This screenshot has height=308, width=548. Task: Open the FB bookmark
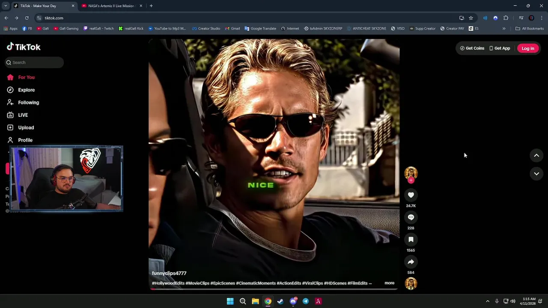coord(27,29)
